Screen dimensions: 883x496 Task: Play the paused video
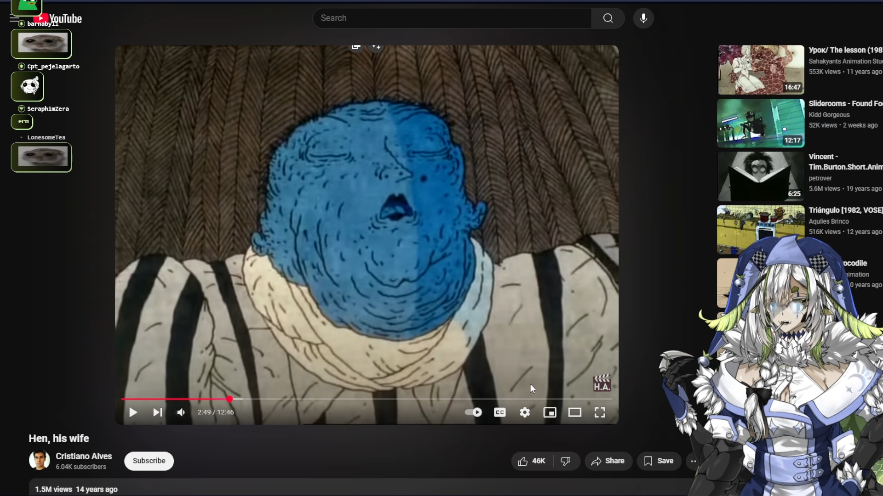click(133, 412)
